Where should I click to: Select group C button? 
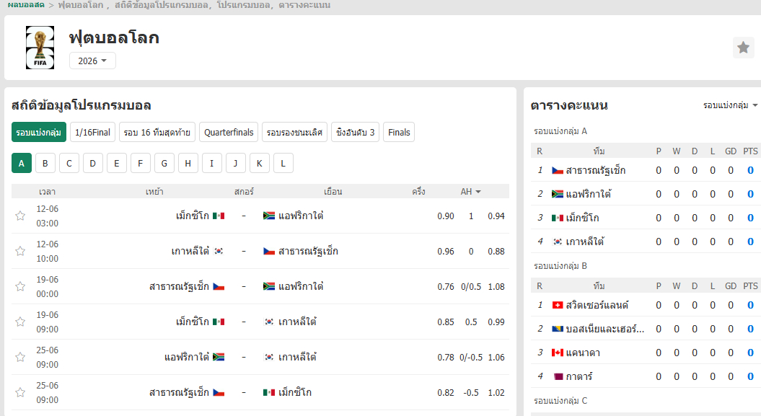click(x=69, y=164)
